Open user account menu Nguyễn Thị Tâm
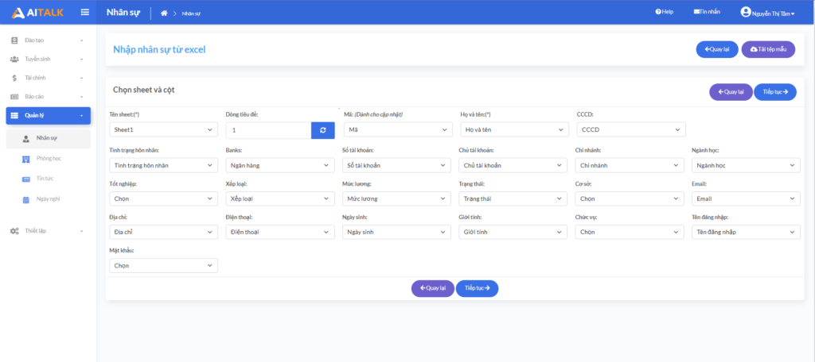This screenshot has height=362, width=815. click(x=767, y=12)
